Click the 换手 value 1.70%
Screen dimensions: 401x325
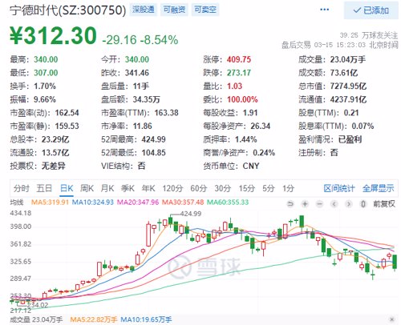(45, 86)
